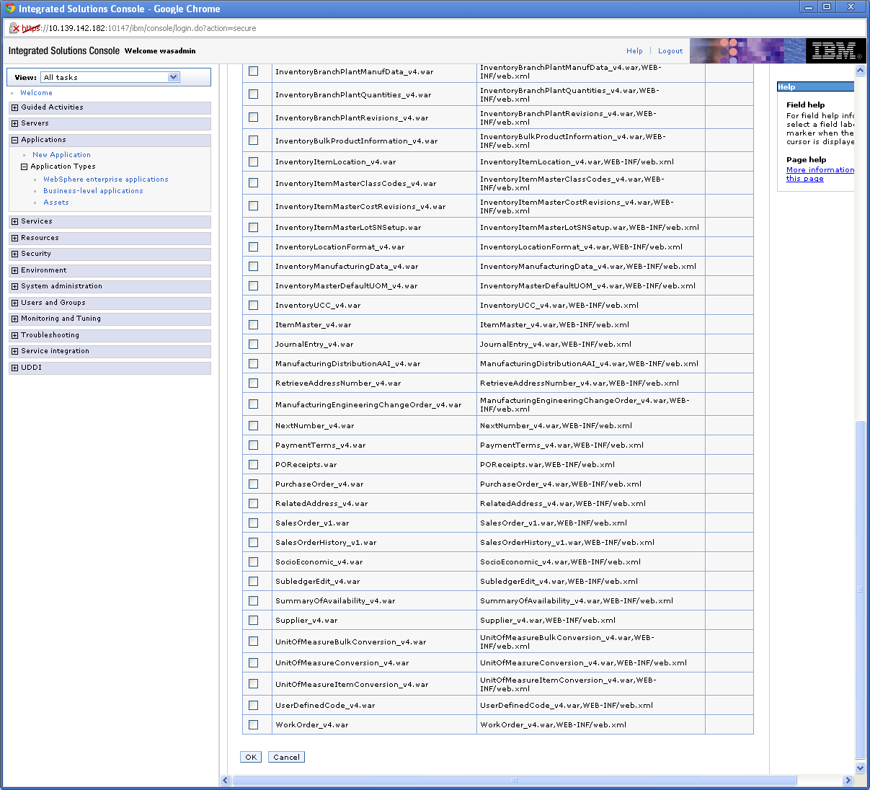Image resolution: width=870 pixels, height=790 pixels.
Task: Click InventoryManufacturingData_v4.war,WEB-INF/web.xml URI cell
Action: pyautogui.click(x=588, y=267)
